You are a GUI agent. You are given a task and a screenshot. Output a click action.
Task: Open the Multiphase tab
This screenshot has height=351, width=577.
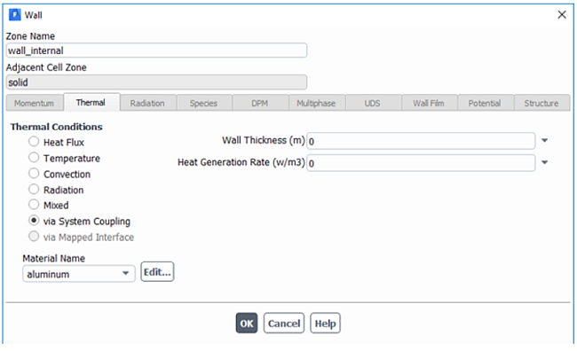pyautogui.click(x=316, y=104)
